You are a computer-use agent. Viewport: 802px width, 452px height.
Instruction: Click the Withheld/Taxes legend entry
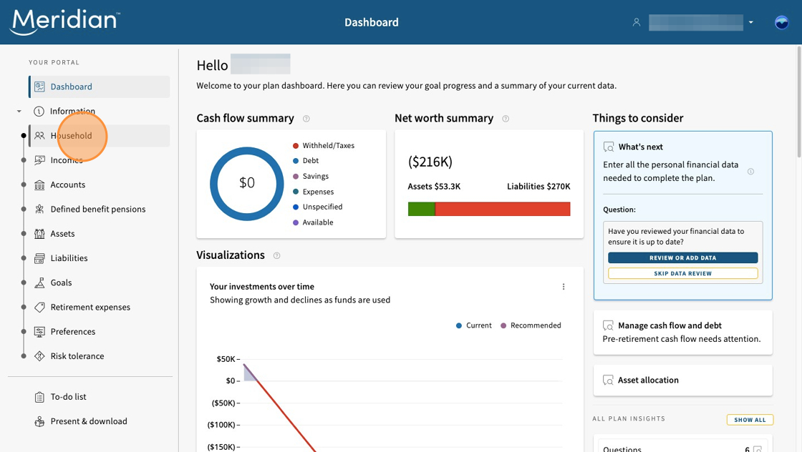click(x=323, y=146)
